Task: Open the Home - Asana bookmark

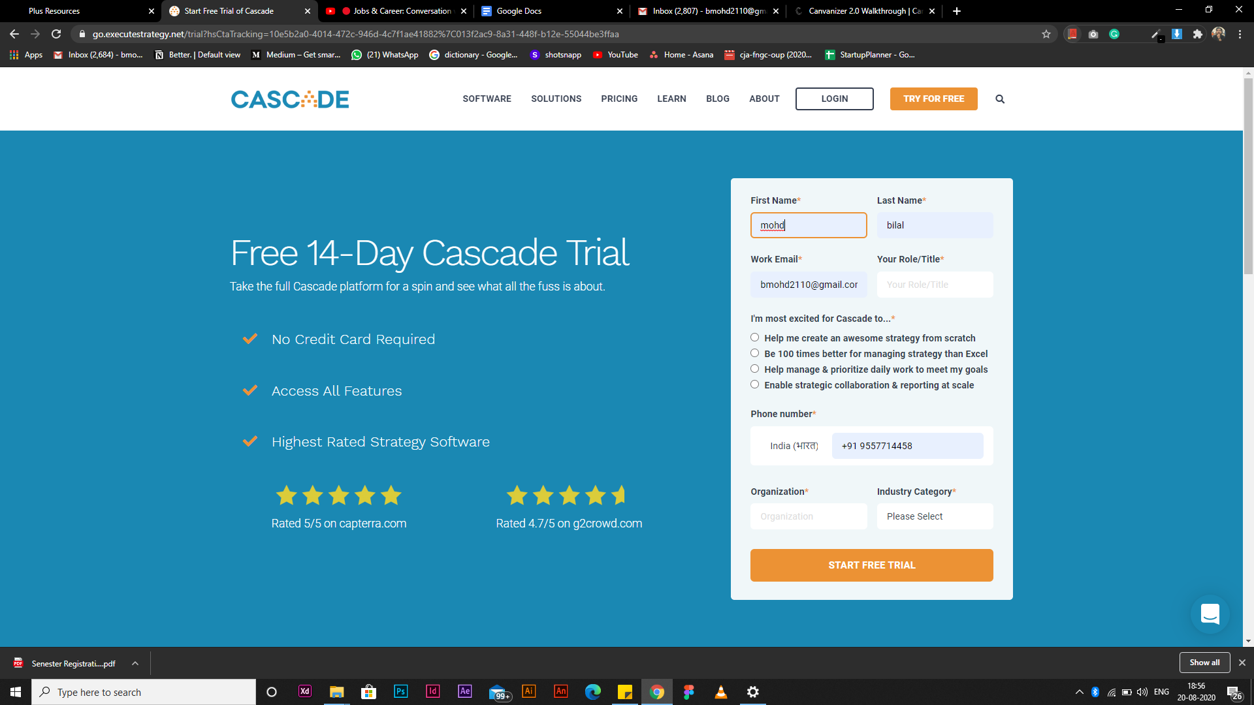Action: pos(681,55)
